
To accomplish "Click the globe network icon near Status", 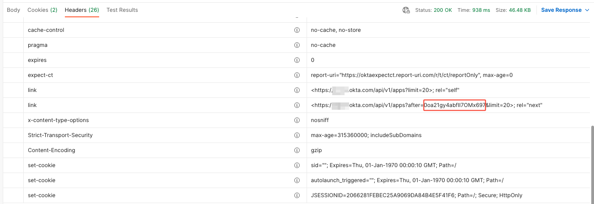I will tap(406, 10).
